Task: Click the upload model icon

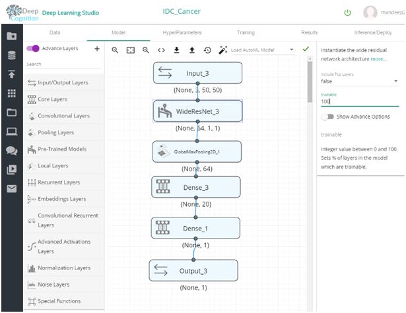Action: (x=191, y=50)
